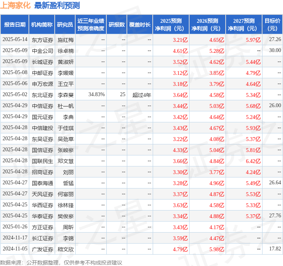283x266 pixels.
Task: Select researcher 李媛媛
Action: click(x=66, y=73)
